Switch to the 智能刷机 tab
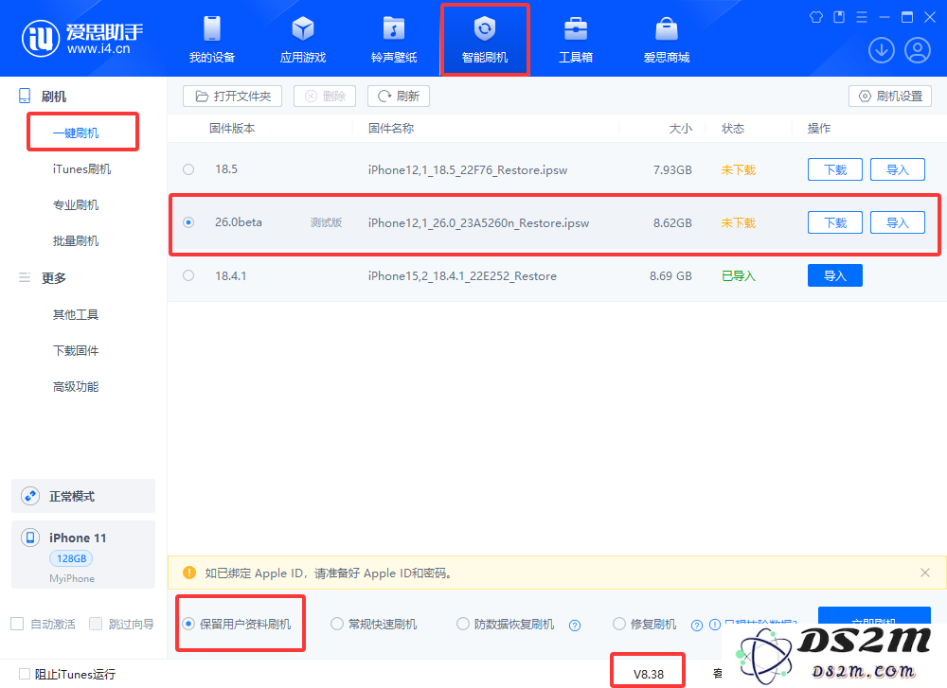The height and width of the screenshot is (688, 947). click(484, 39)
